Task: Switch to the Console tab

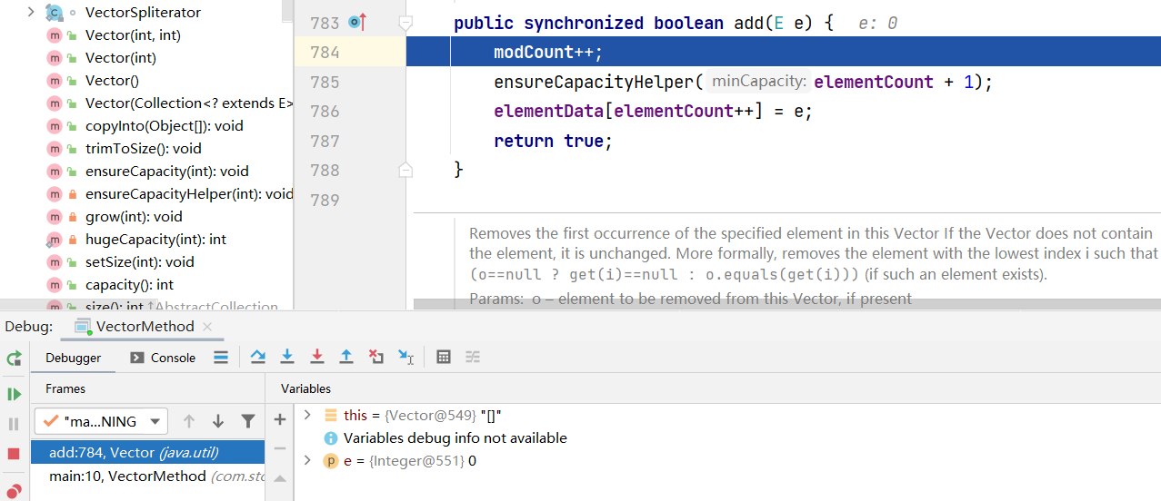Action: click(163, 358)
